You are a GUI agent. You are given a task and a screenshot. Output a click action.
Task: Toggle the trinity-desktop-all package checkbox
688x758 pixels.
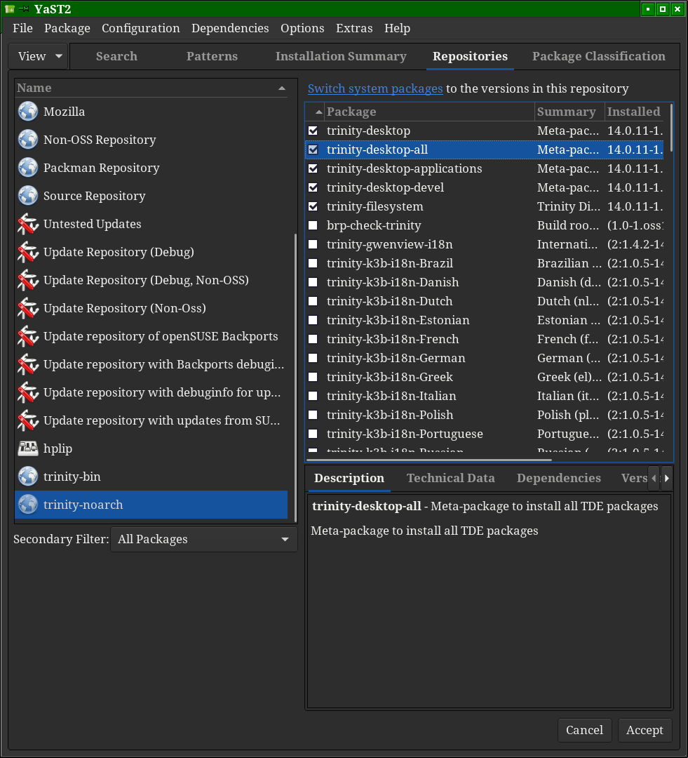[x=313, y=149]
